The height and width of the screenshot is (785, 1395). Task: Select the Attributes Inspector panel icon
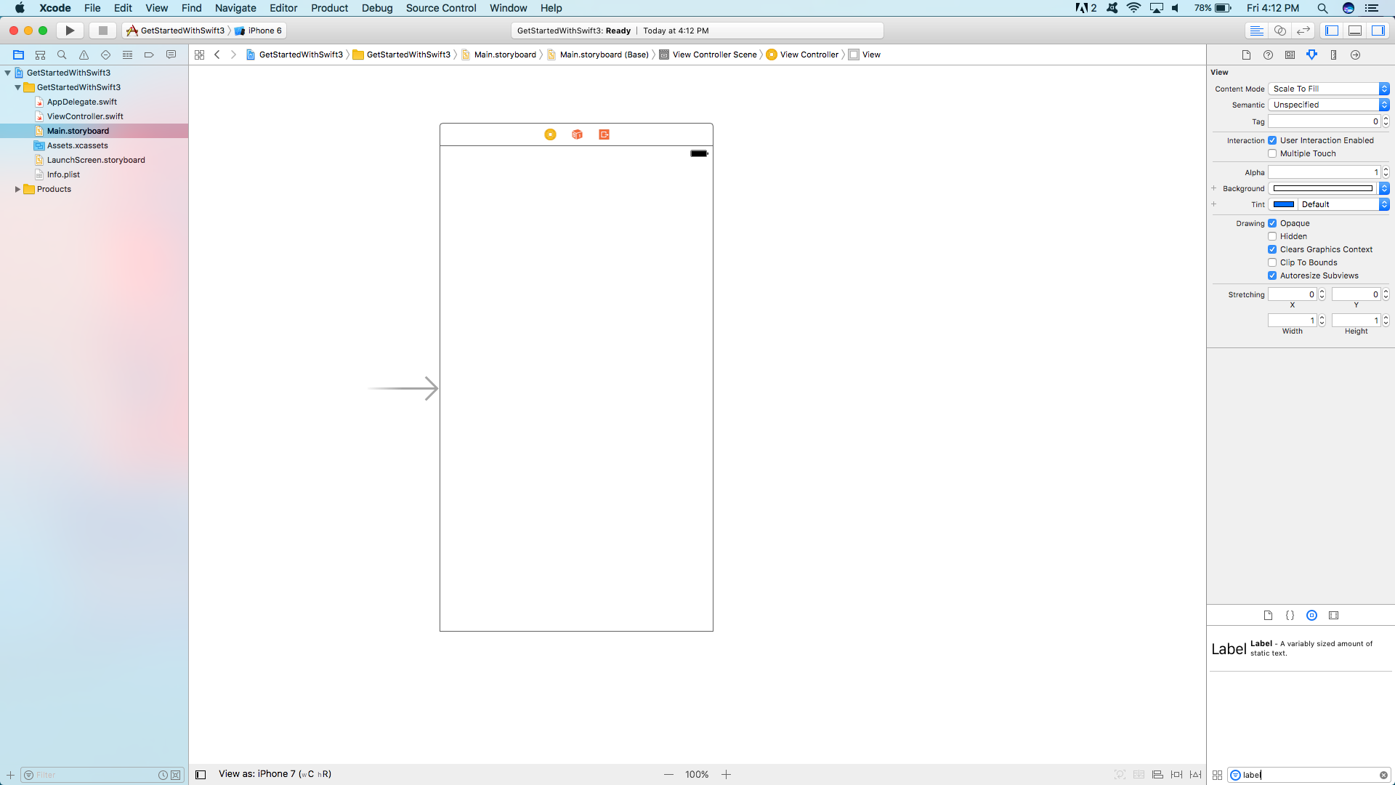coord(1311,55)
